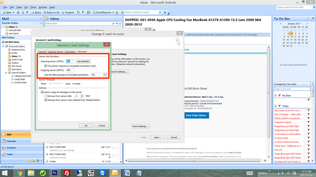Viewport: 316px width, 177px height.
Task: Switch to the Connection tab
Action: tap(70, 52)
